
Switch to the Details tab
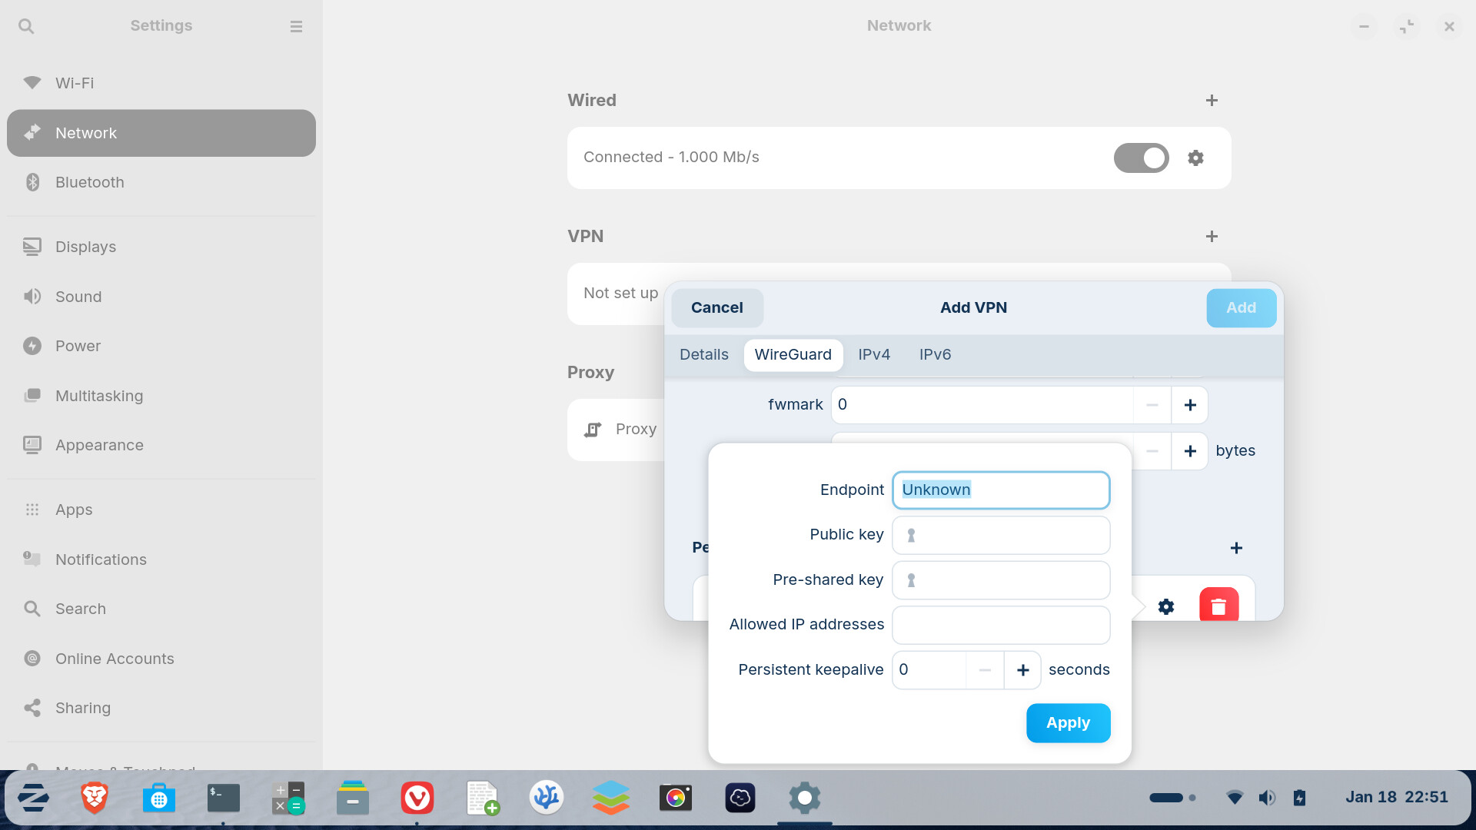tap(703, 354)
